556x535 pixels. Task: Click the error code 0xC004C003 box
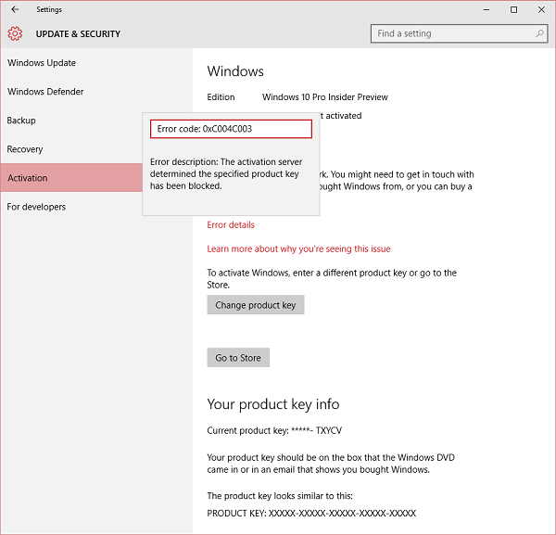[x=231, y=129]
